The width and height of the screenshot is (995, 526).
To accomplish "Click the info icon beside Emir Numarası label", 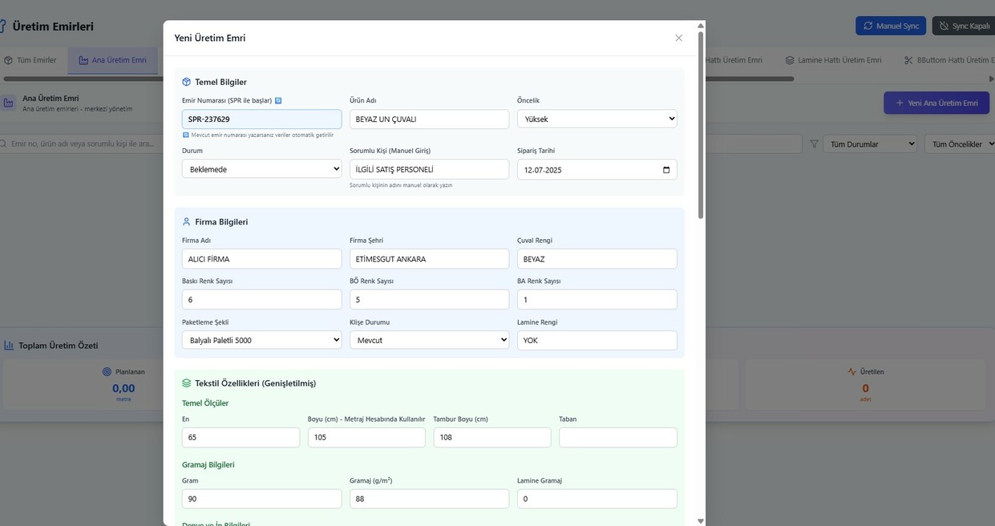I will tap(278, 101).
